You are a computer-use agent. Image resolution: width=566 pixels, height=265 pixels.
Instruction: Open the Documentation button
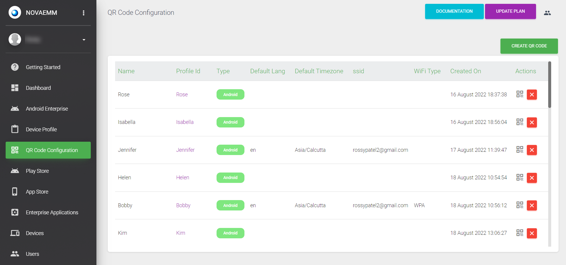point(454,11)
